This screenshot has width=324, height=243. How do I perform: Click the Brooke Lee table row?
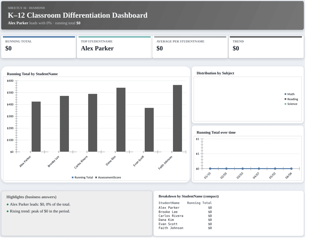(185, 212)
